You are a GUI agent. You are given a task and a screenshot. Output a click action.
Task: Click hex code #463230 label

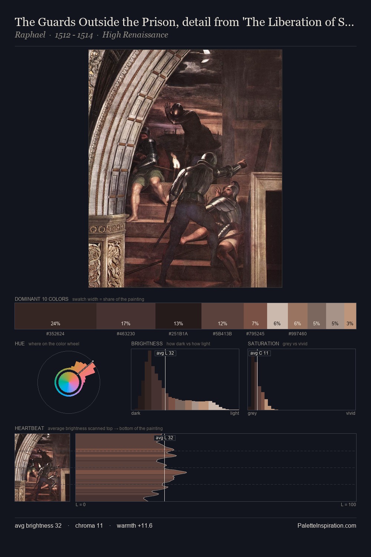126,334
